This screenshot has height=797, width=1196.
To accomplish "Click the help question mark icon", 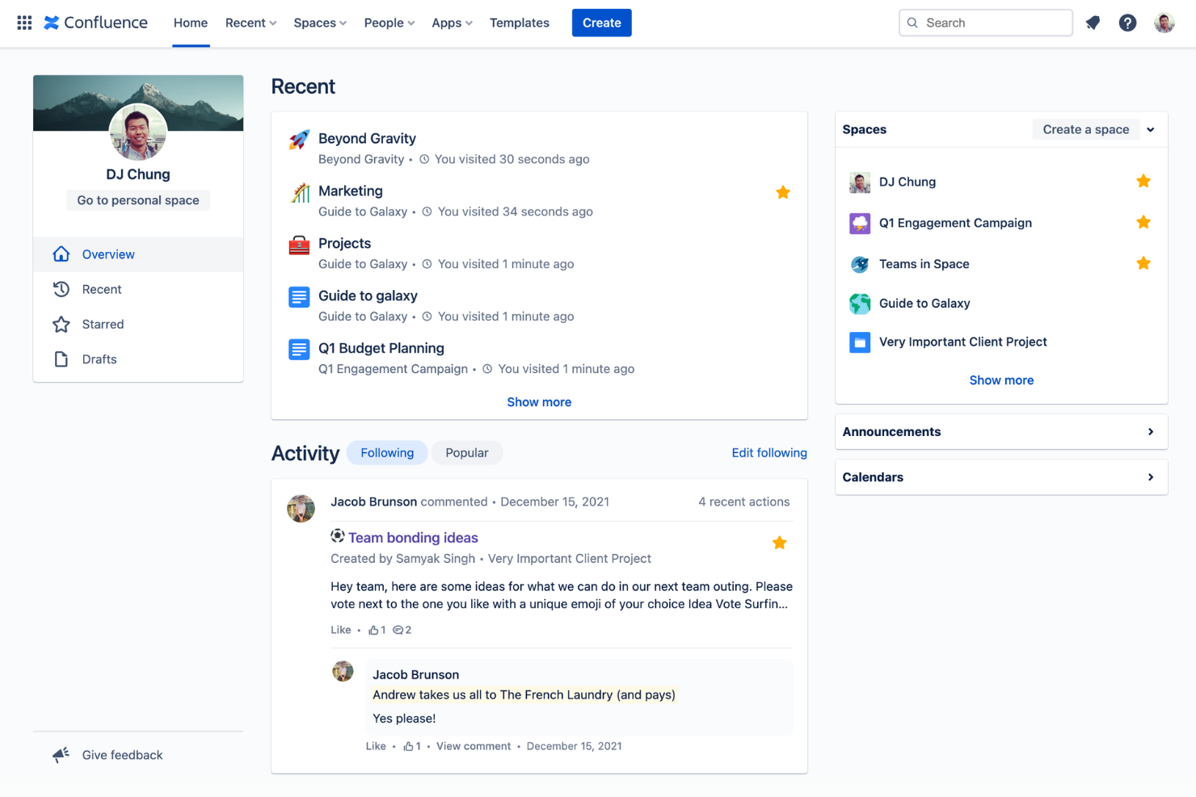I will pos(1127,23).
